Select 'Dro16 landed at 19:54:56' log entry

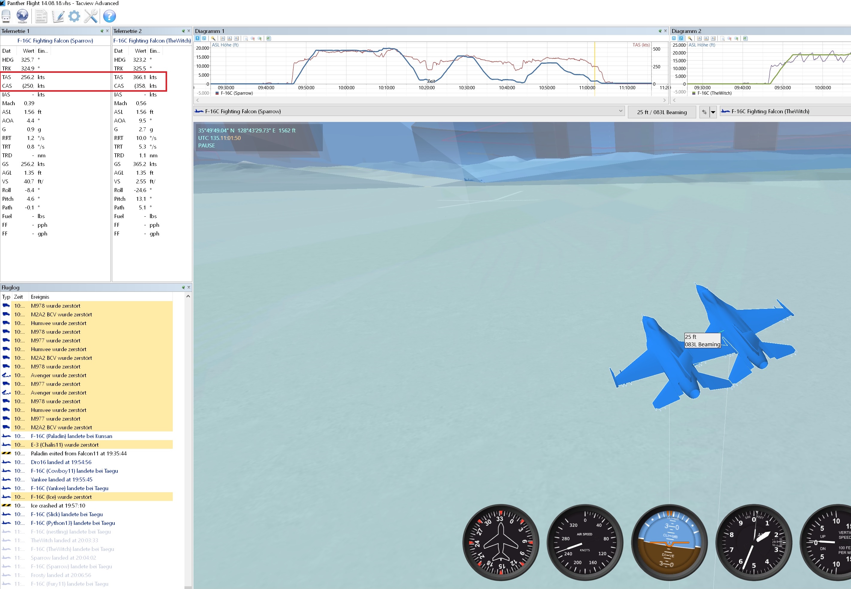click(x=87, y=462)
